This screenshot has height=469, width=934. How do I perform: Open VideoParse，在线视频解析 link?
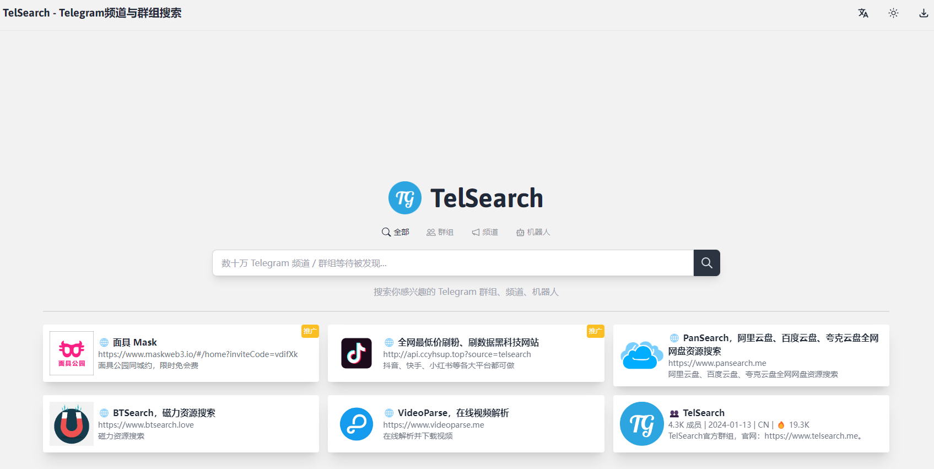point(453,413)
